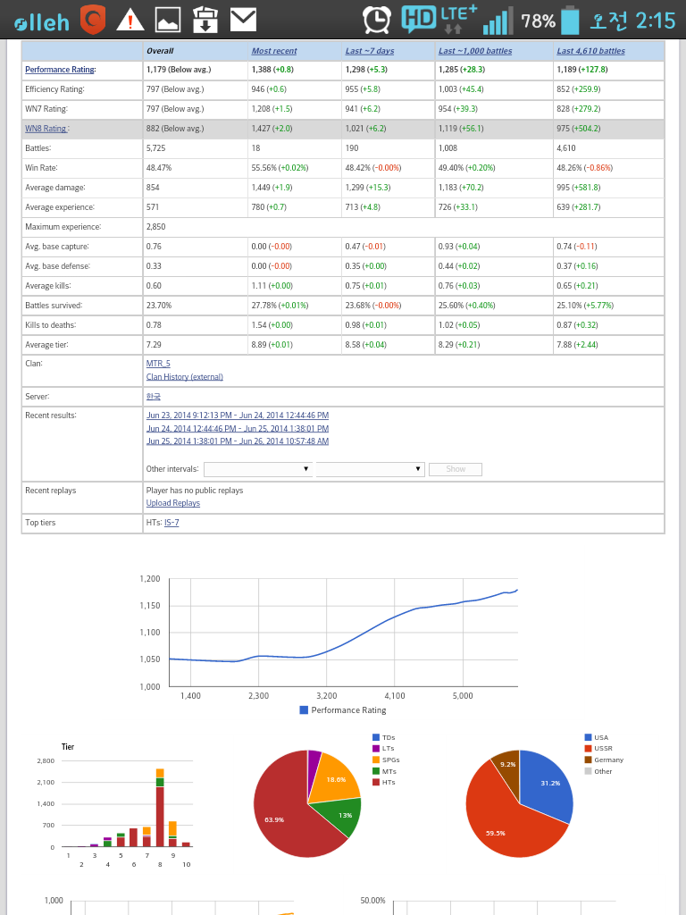Viewport: 686px width, 915px height.
Task: Tap the signal strength bars icon
Action: point(498,20)
